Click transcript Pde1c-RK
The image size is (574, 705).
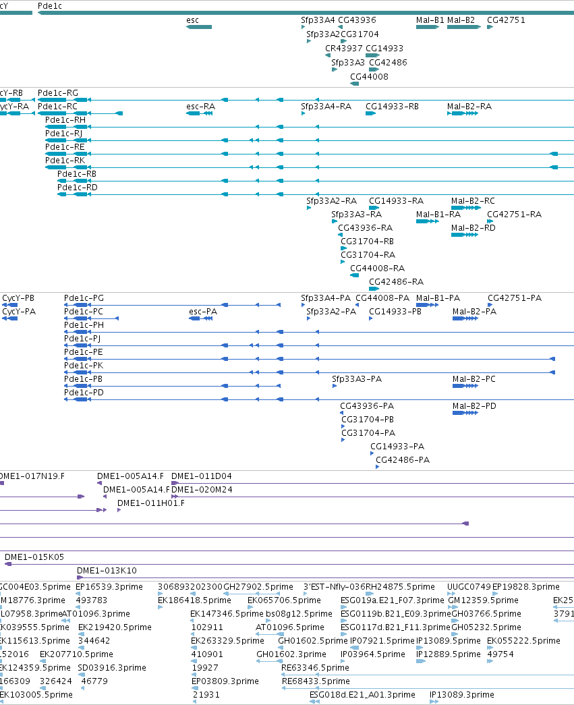[x=65, y=161]
